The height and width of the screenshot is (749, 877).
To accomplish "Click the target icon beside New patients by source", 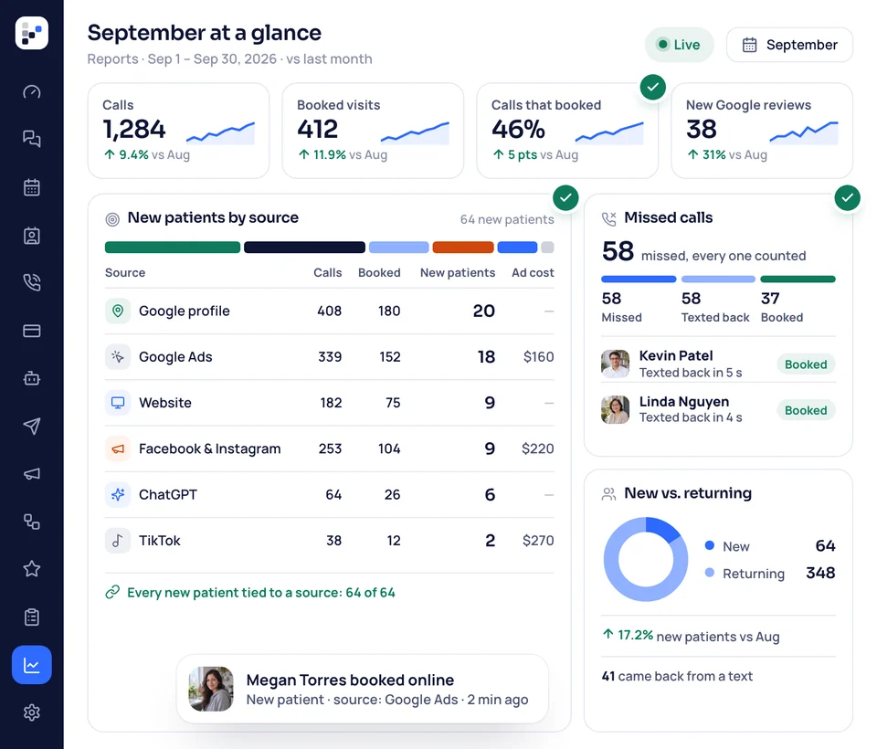I will (112, 219).
